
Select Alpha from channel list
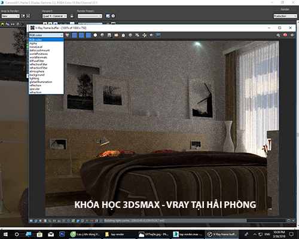click(46, 43)
